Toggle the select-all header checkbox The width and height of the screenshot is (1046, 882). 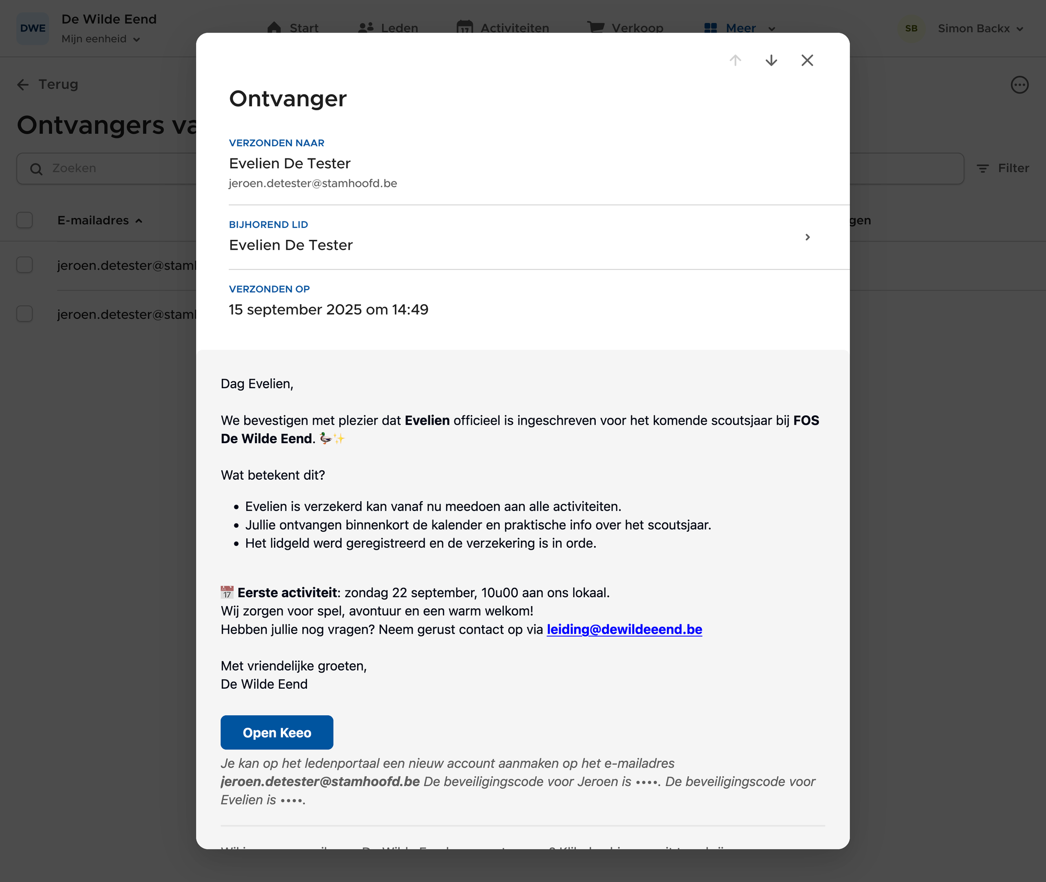pyautogui.click(x=25, y=220)
